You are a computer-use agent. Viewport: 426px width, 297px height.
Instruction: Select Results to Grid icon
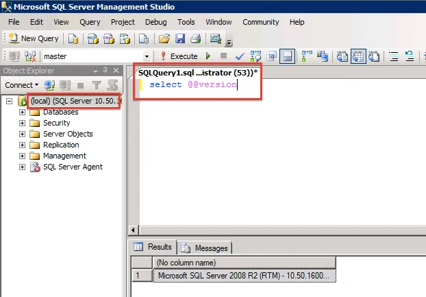point(358,56)
